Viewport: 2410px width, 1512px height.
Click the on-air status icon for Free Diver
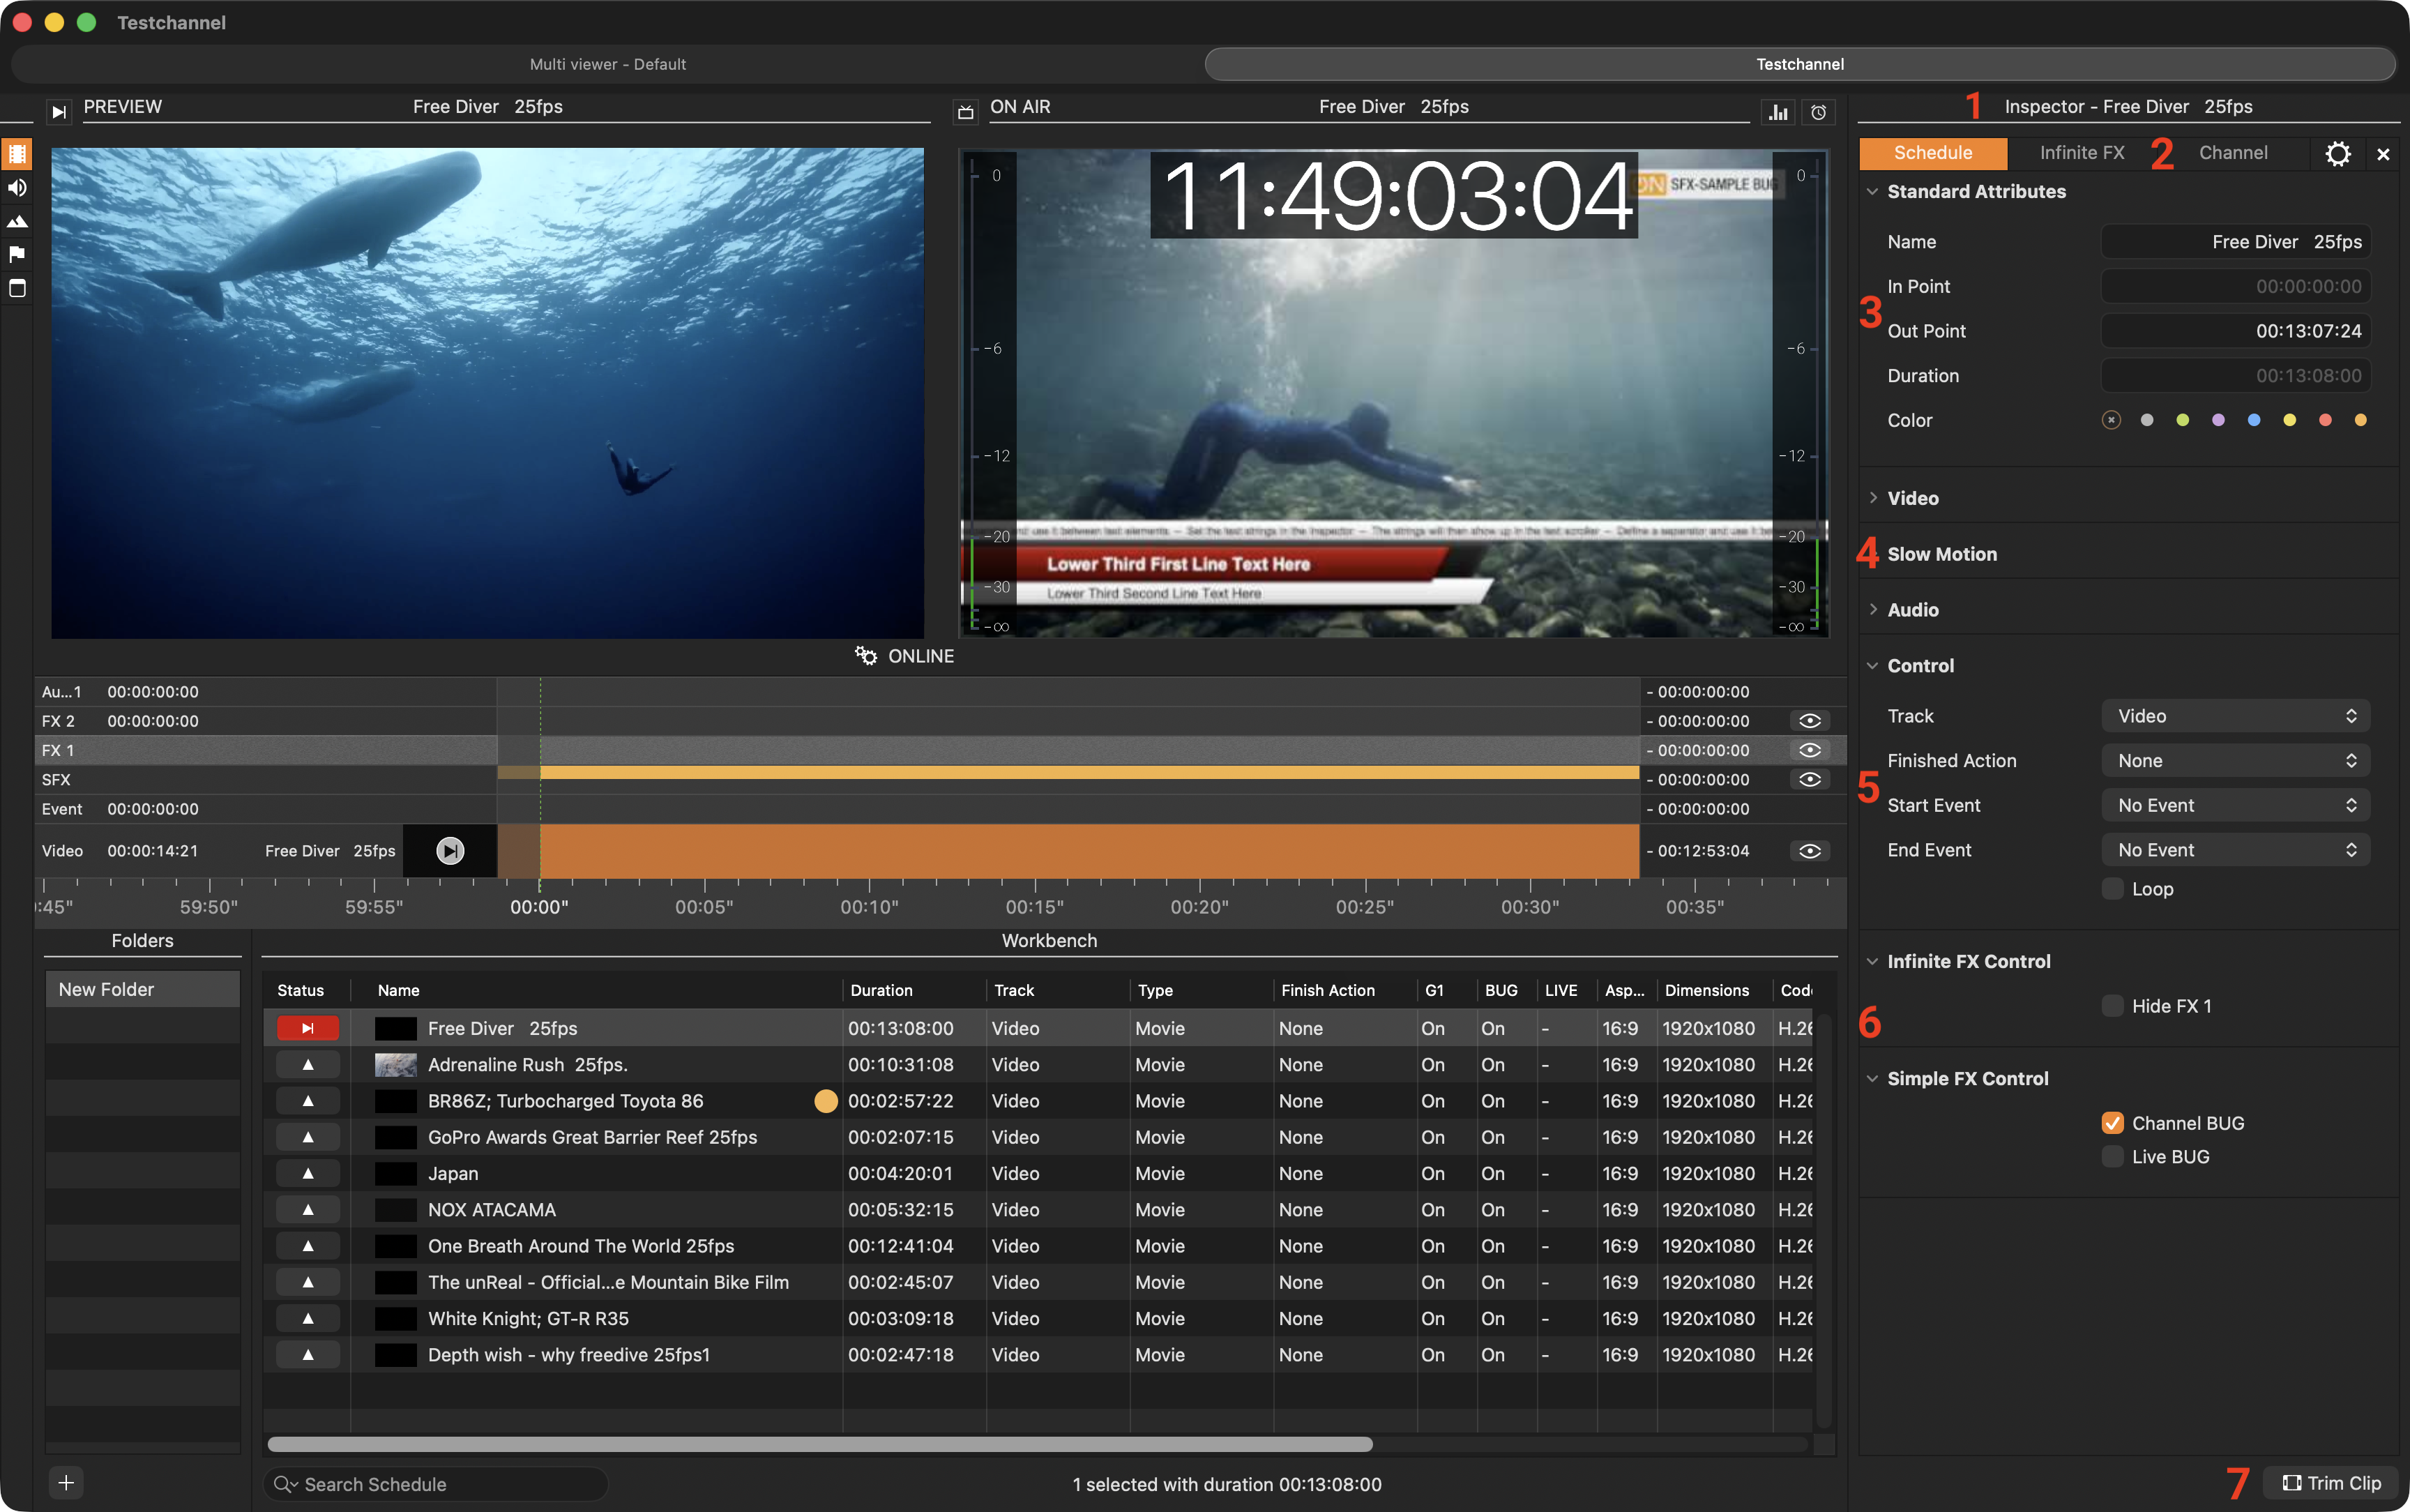[308, 1028]
